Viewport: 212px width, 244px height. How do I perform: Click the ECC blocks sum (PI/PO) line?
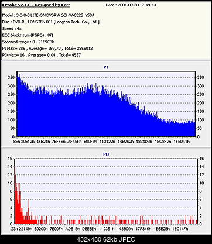click(28, 35)
